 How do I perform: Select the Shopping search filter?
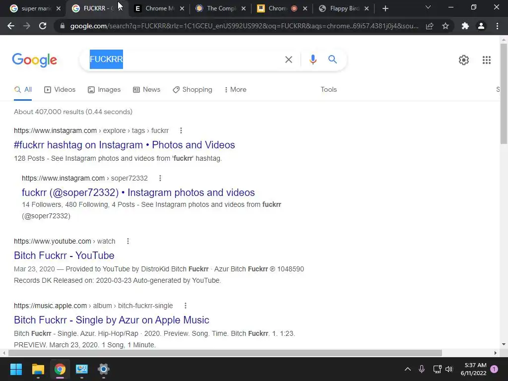[x=192, y=89]
